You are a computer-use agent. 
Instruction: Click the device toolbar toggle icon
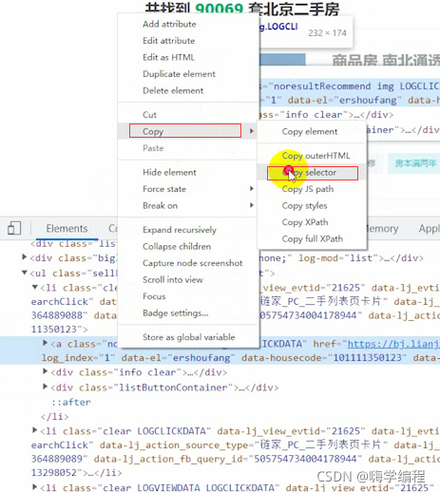[x=14, y=228]
